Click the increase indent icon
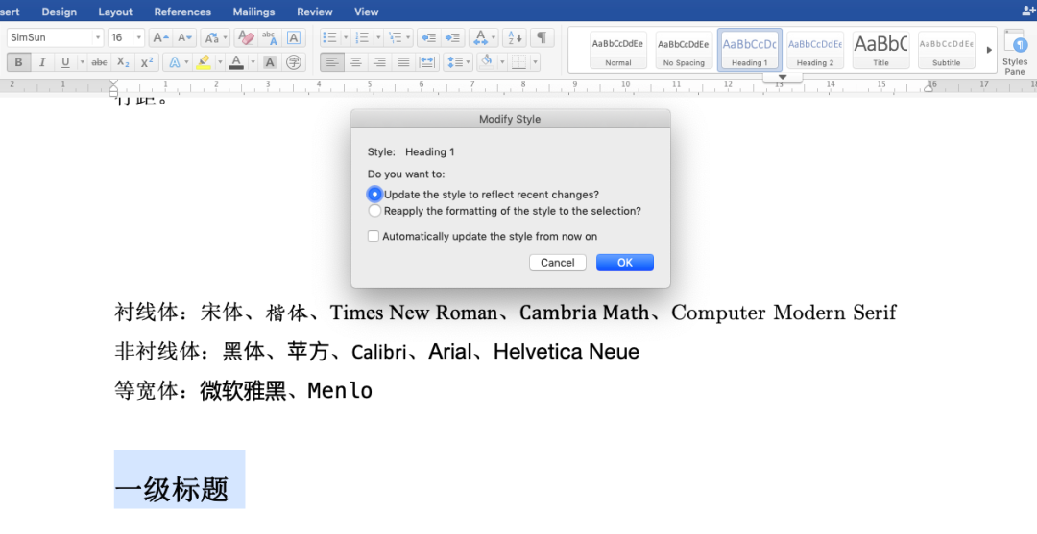The image size is (1037, 534). [452, 37]
